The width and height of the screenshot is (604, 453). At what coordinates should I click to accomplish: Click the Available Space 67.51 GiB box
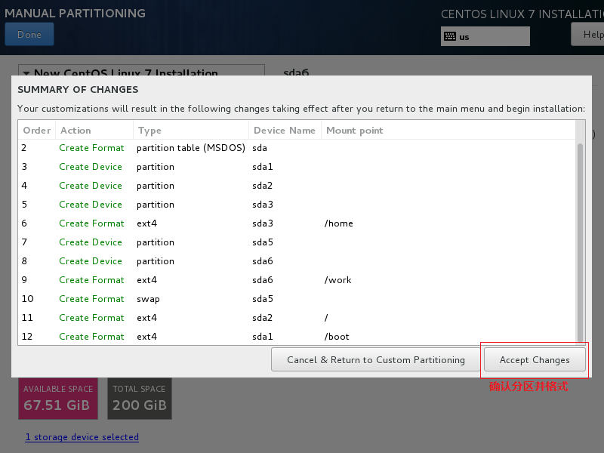(58, 398)
